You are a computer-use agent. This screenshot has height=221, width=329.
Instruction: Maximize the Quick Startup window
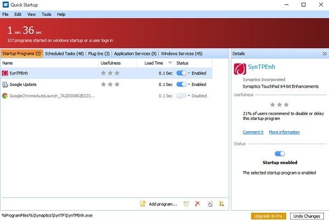point(303,4)
